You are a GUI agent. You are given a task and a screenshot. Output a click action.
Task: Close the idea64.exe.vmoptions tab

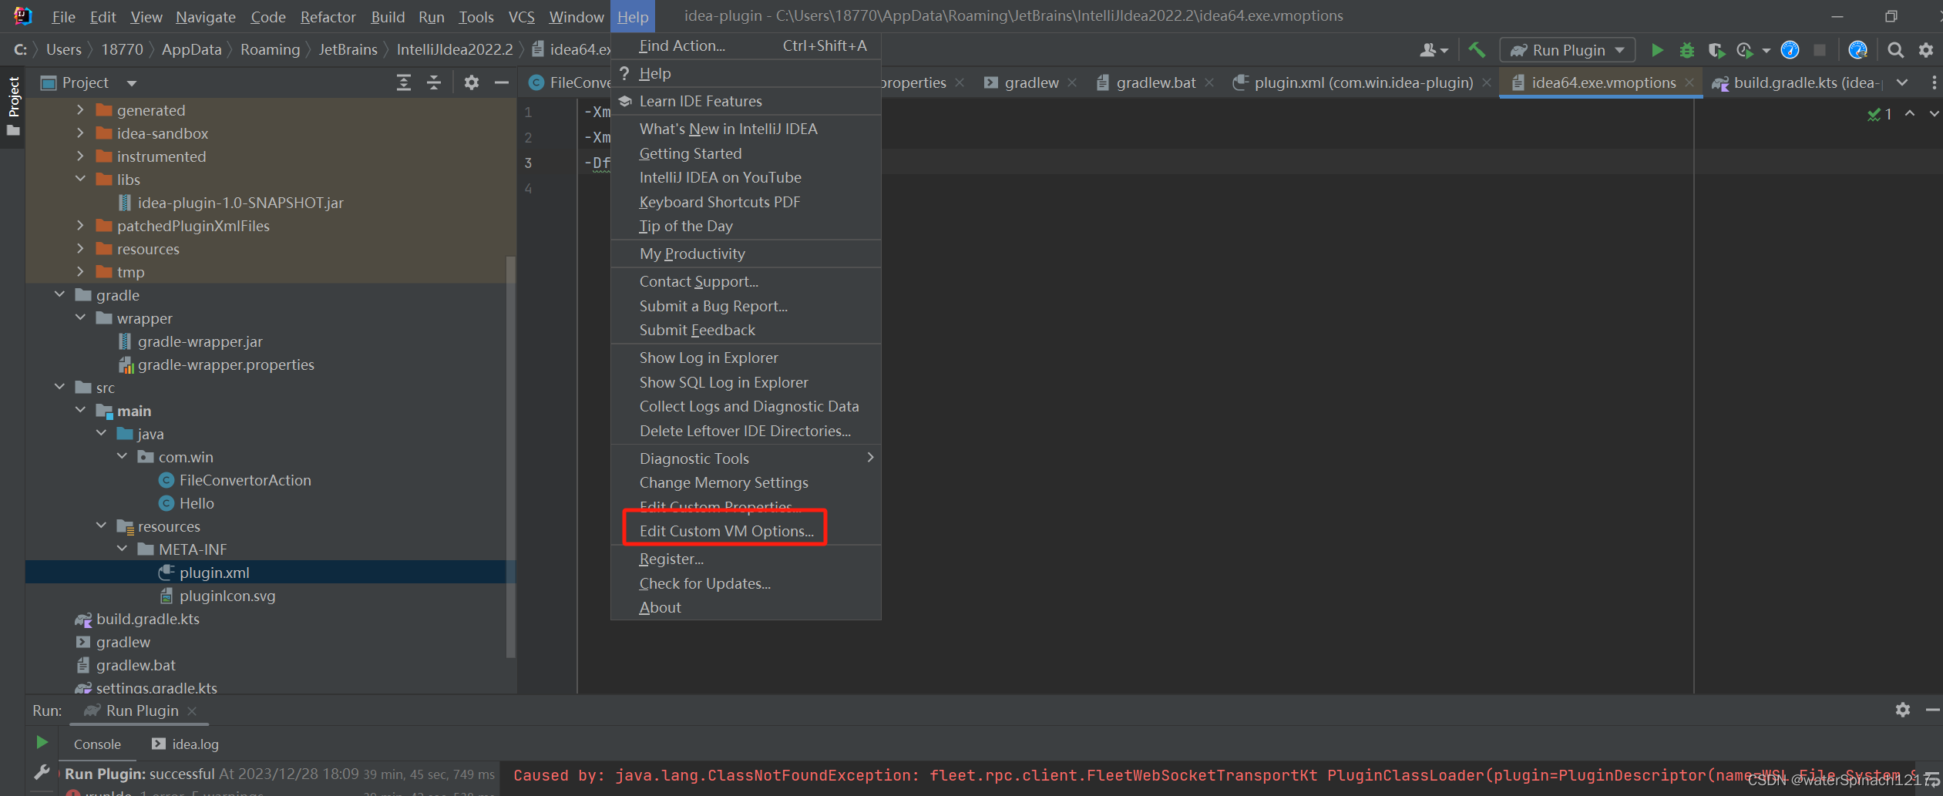click(x=1689, y=82)
